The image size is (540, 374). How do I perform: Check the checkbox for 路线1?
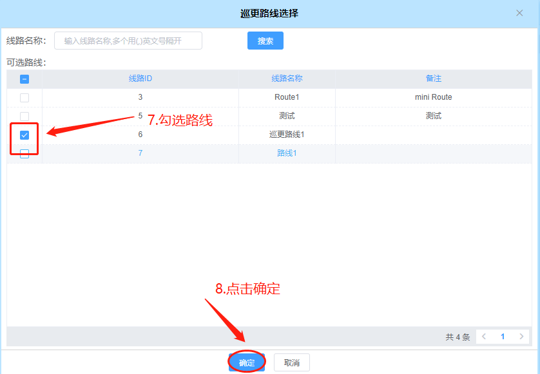point(24,153)
